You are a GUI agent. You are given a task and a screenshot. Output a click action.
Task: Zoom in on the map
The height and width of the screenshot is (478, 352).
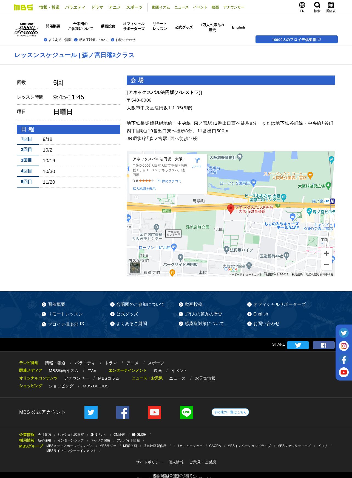(x=327, y=253)
